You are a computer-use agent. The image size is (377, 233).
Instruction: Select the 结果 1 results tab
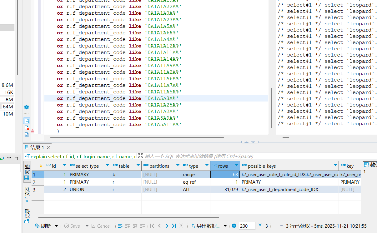coord(37,148)
